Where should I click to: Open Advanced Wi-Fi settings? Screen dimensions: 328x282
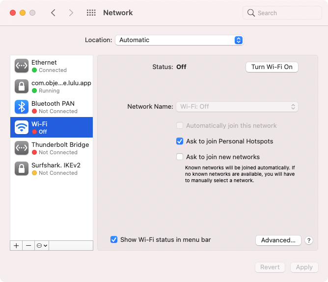[x=278, y=240]
